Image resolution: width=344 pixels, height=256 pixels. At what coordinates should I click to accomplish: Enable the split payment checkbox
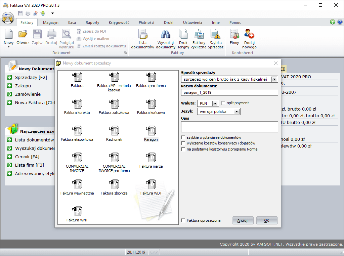224,103
